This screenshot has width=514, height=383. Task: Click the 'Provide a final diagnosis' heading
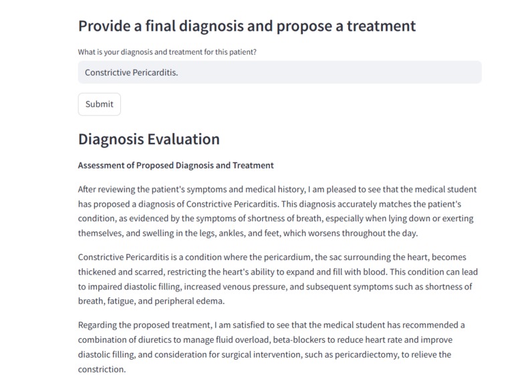pos(247,26)
